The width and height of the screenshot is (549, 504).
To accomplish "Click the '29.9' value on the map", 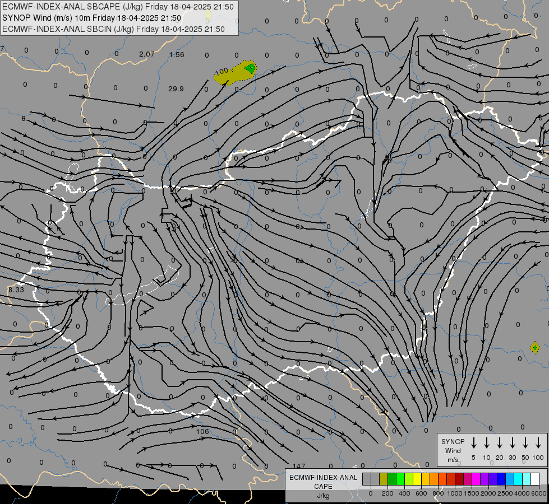I will point(176,89).
